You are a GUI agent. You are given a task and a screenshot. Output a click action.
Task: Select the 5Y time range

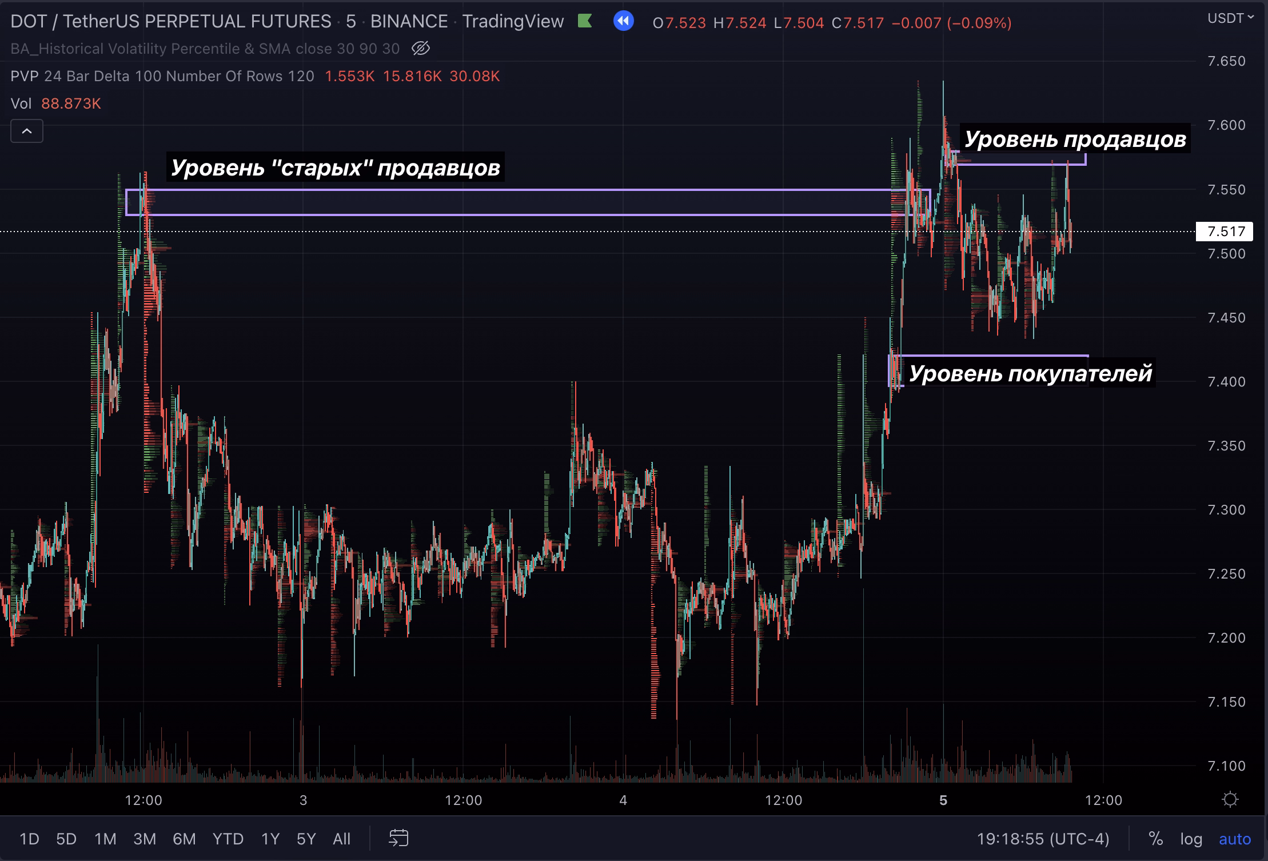pos(306,839)
